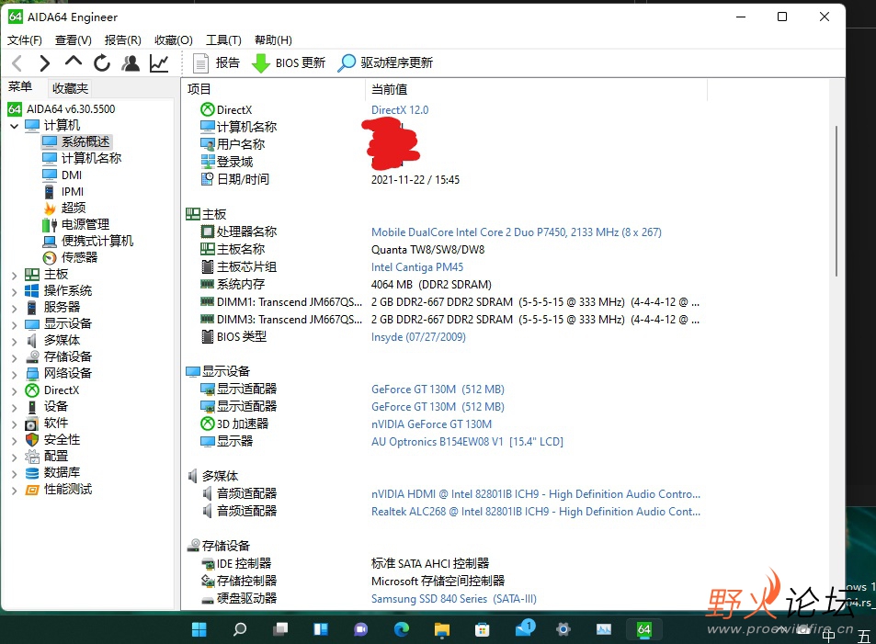This screenshot has width=876, height=644.
Task: Expand the 存储设备 tree node
Action: click(15, 356)
